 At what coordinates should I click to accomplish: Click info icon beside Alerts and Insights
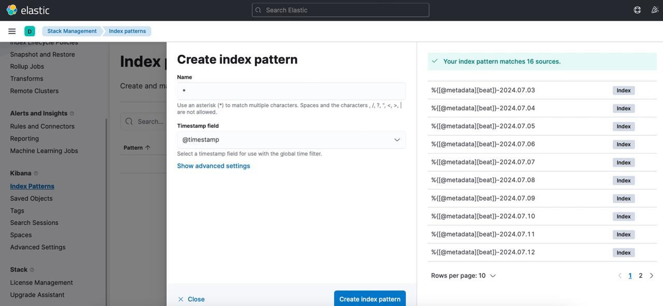[x=72, y=114]
